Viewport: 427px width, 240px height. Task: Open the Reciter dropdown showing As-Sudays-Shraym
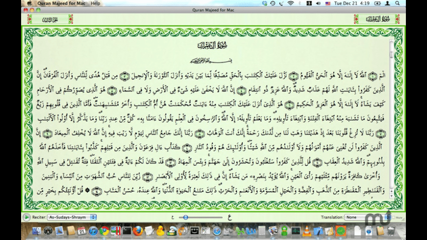[72, 217]
